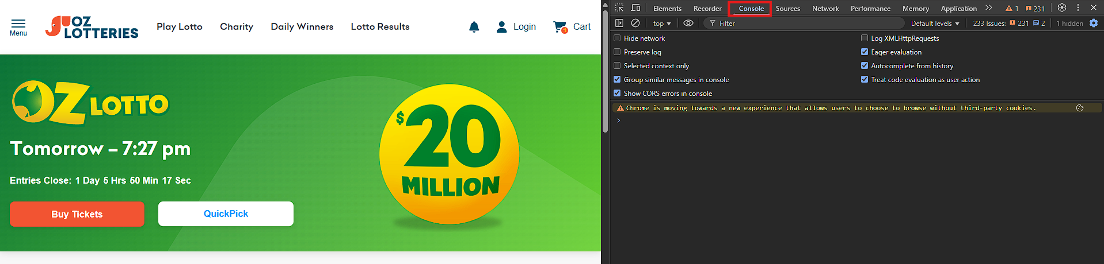Open the notifications bell
Viewport: 1104px width, 264px height.
[474, 27]
